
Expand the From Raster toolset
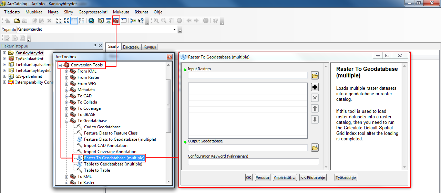[x=67, y=77]
